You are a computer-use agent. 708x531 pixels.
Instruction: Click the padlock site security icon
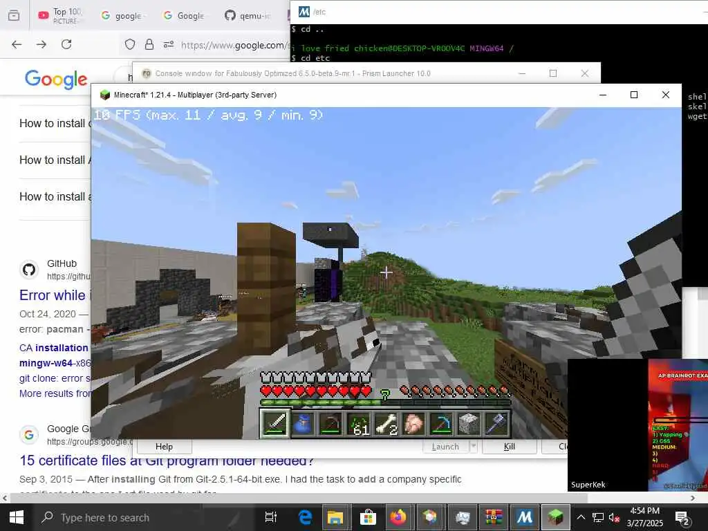[x=149, y=44]
